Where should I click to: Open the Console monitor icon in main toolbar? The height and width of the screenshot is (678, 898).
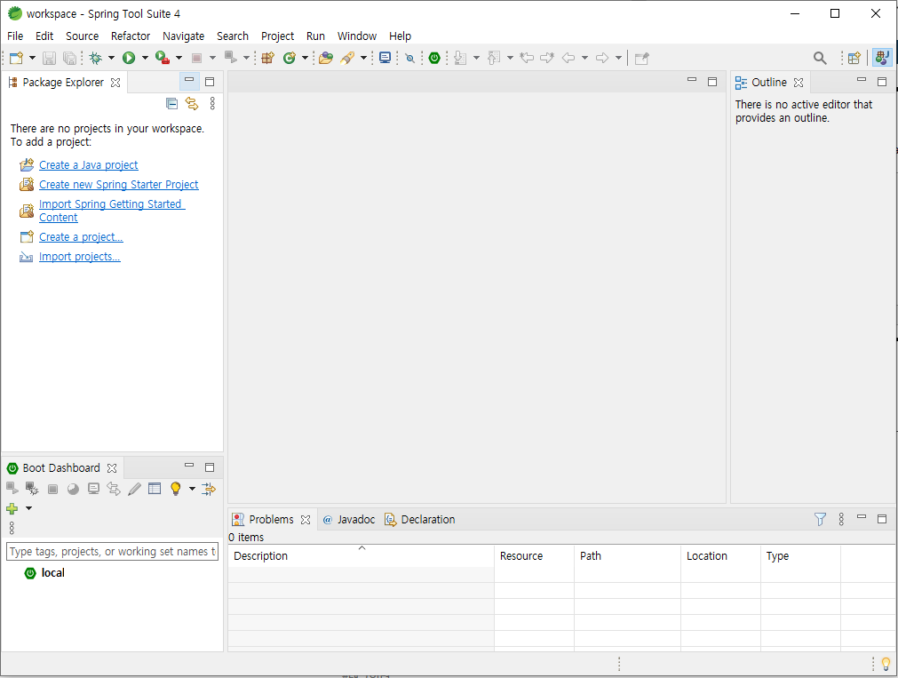pyautogui.click(x=385, y=58)
